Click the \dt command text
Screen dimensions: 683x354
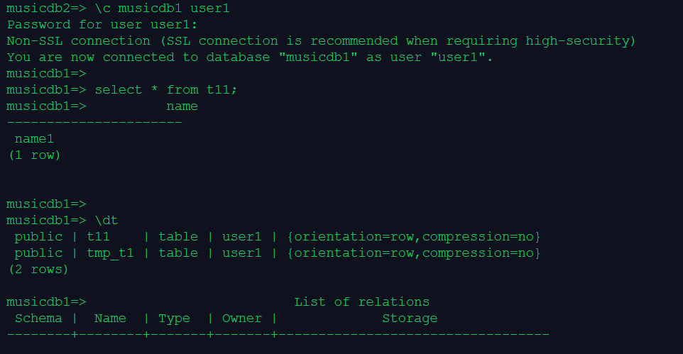(106, 220)
